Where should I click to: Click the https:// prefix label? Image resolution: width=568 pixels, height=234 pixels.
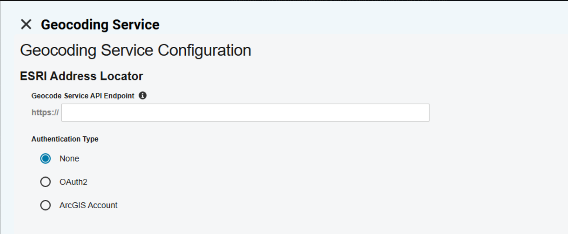coord(45,113)
